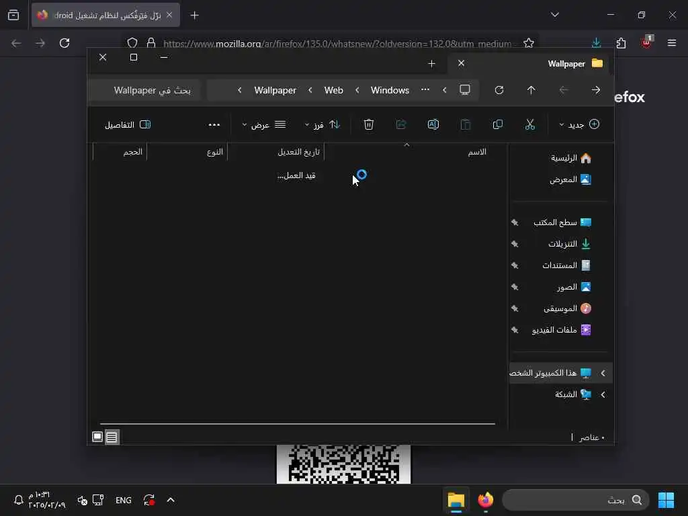Open the فرز sort dropdown

pos(322,125)
